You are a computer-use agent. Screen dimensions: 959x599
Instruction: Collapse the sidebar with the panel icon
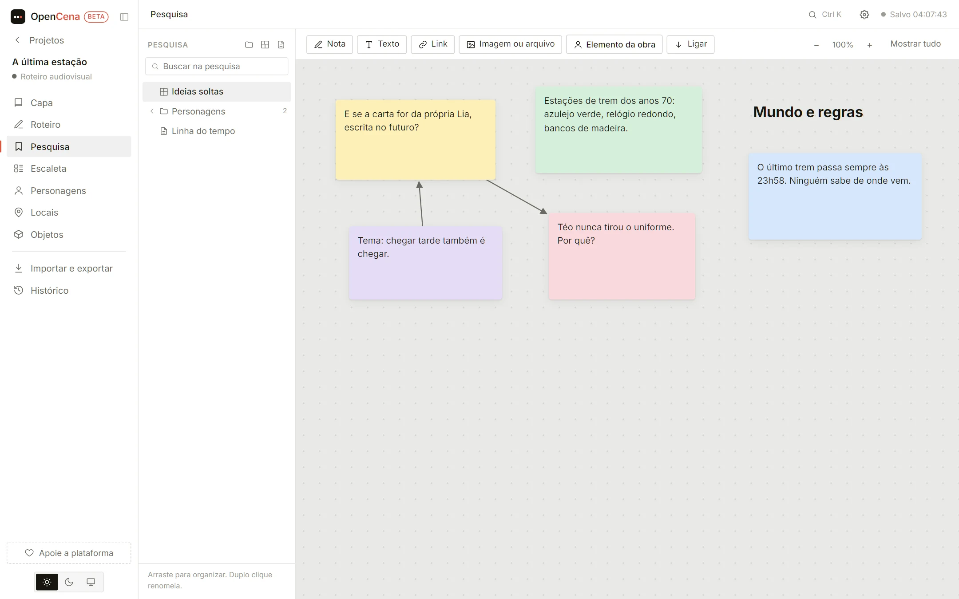click(x=124, y=17)
